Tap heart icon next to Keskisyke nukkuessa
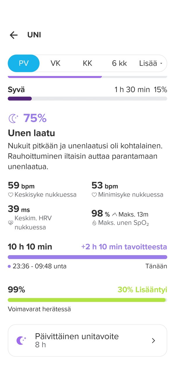175x382 pixels. (x=10, y=195)
